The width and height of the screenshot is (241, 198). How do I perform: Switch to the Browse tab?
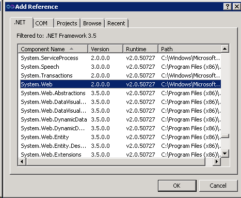point(92,23)
